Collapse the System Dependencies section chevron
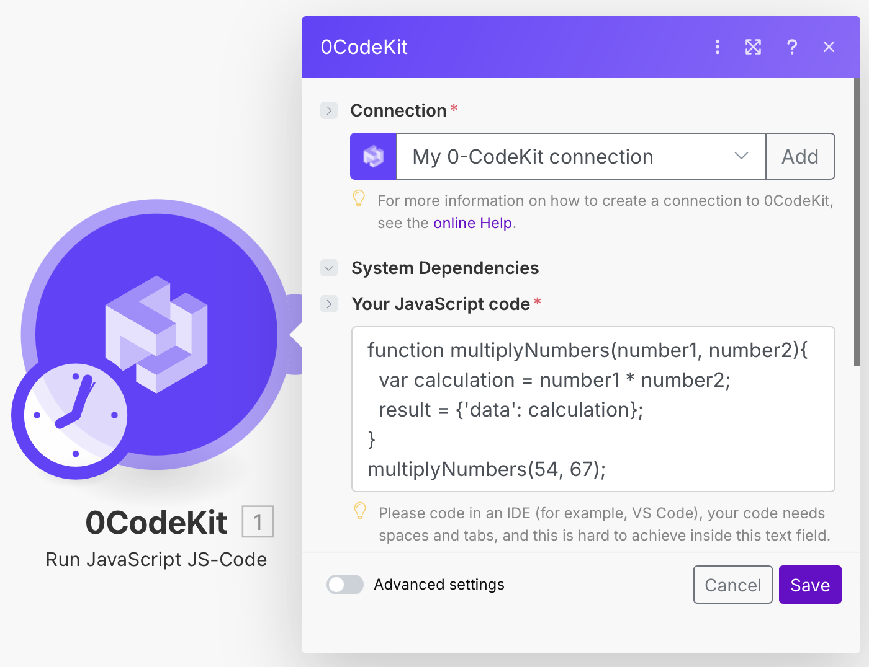The height and width of the screenshot is (667, 869). point(329,268)
